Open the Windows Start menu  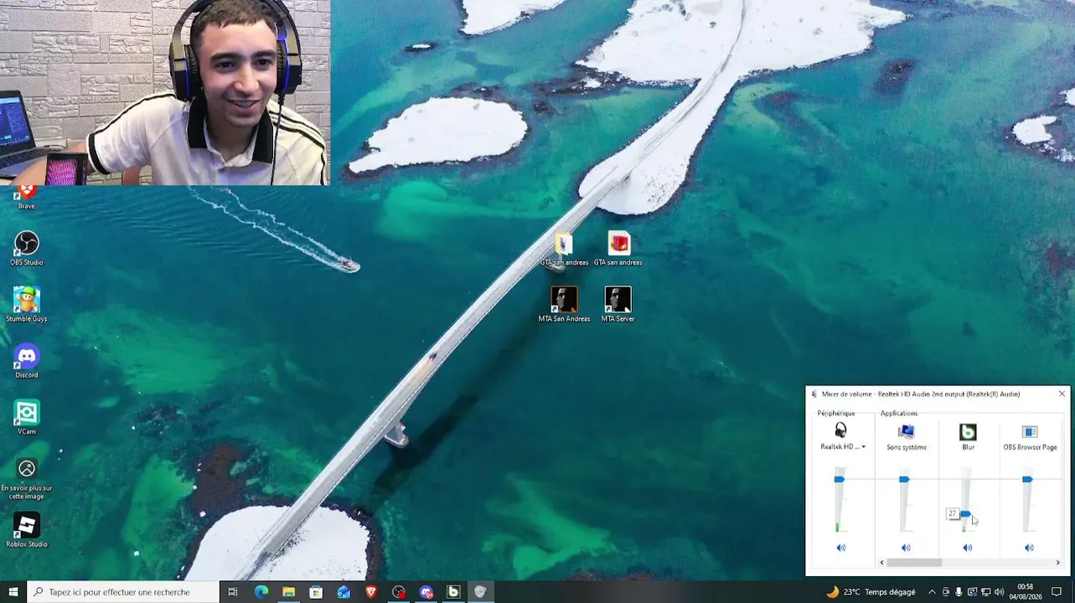pyautogui.click(x=13, y=592)
